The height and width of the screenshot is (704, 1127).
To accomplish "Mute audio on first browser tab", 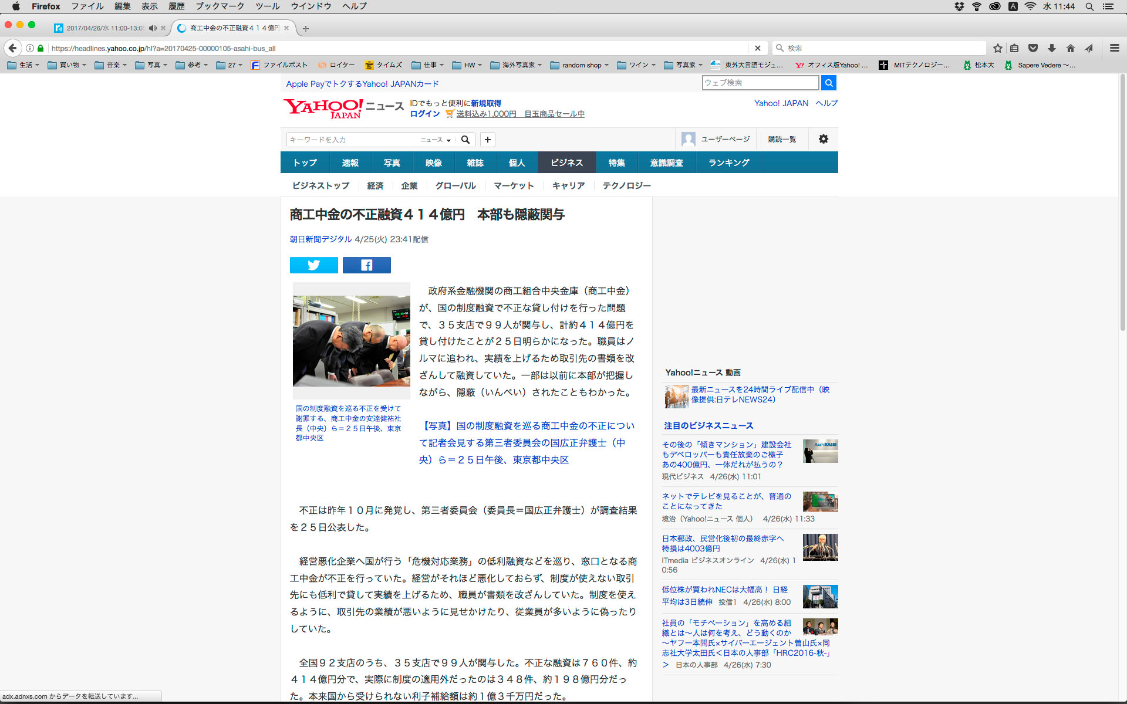I will pyautogui.click(x=153, y=28).
